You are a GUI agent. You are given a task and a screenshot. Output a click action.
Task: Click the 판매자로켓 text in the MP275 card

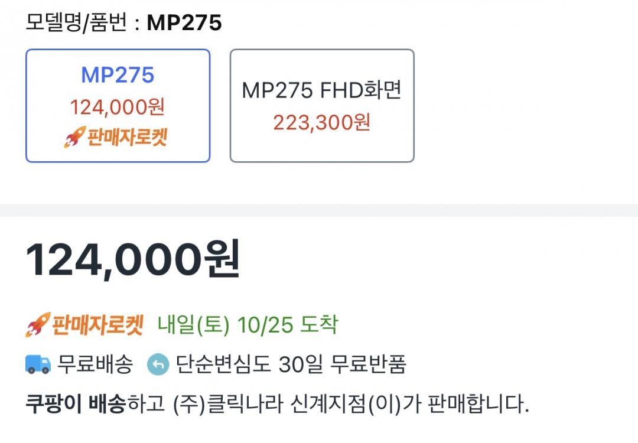pyautogui.click(x=126, y=138)
